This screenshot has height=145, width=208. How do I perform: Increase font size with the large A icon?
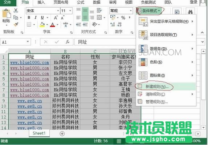coord(56,18)
